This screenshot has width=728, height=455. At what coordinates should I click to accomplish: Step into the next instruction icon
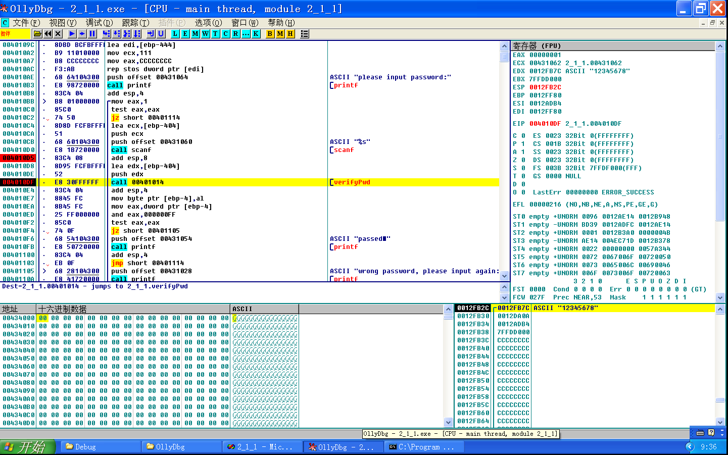[x=108, y=34]
